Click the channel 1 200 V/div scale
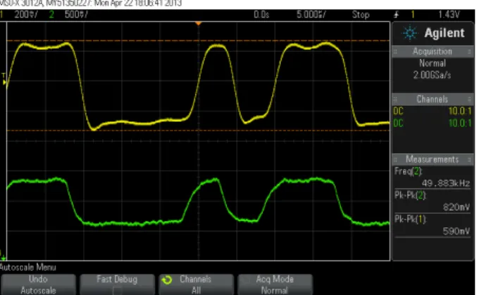Screen dimensions: 479x295 pyautogui.click(x=26, y=14)
